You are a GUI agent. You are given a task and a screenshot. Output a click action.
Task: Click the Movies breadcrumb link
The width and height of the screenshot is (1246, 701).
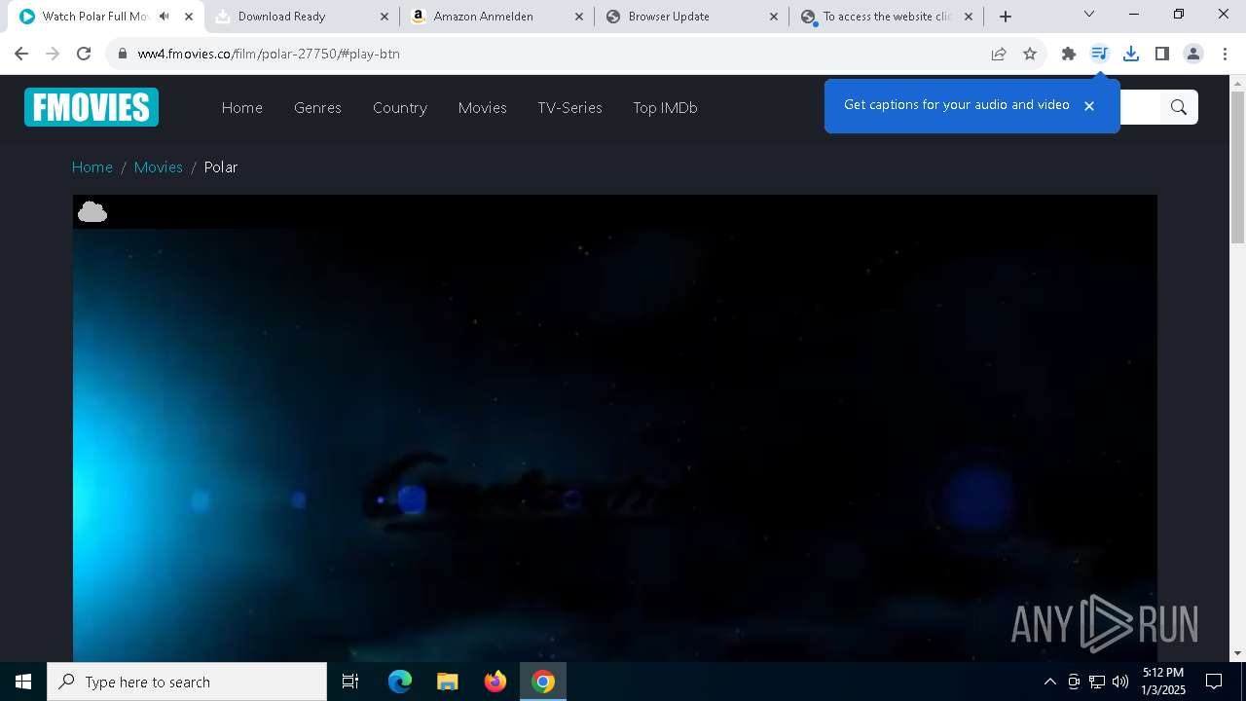159,167
